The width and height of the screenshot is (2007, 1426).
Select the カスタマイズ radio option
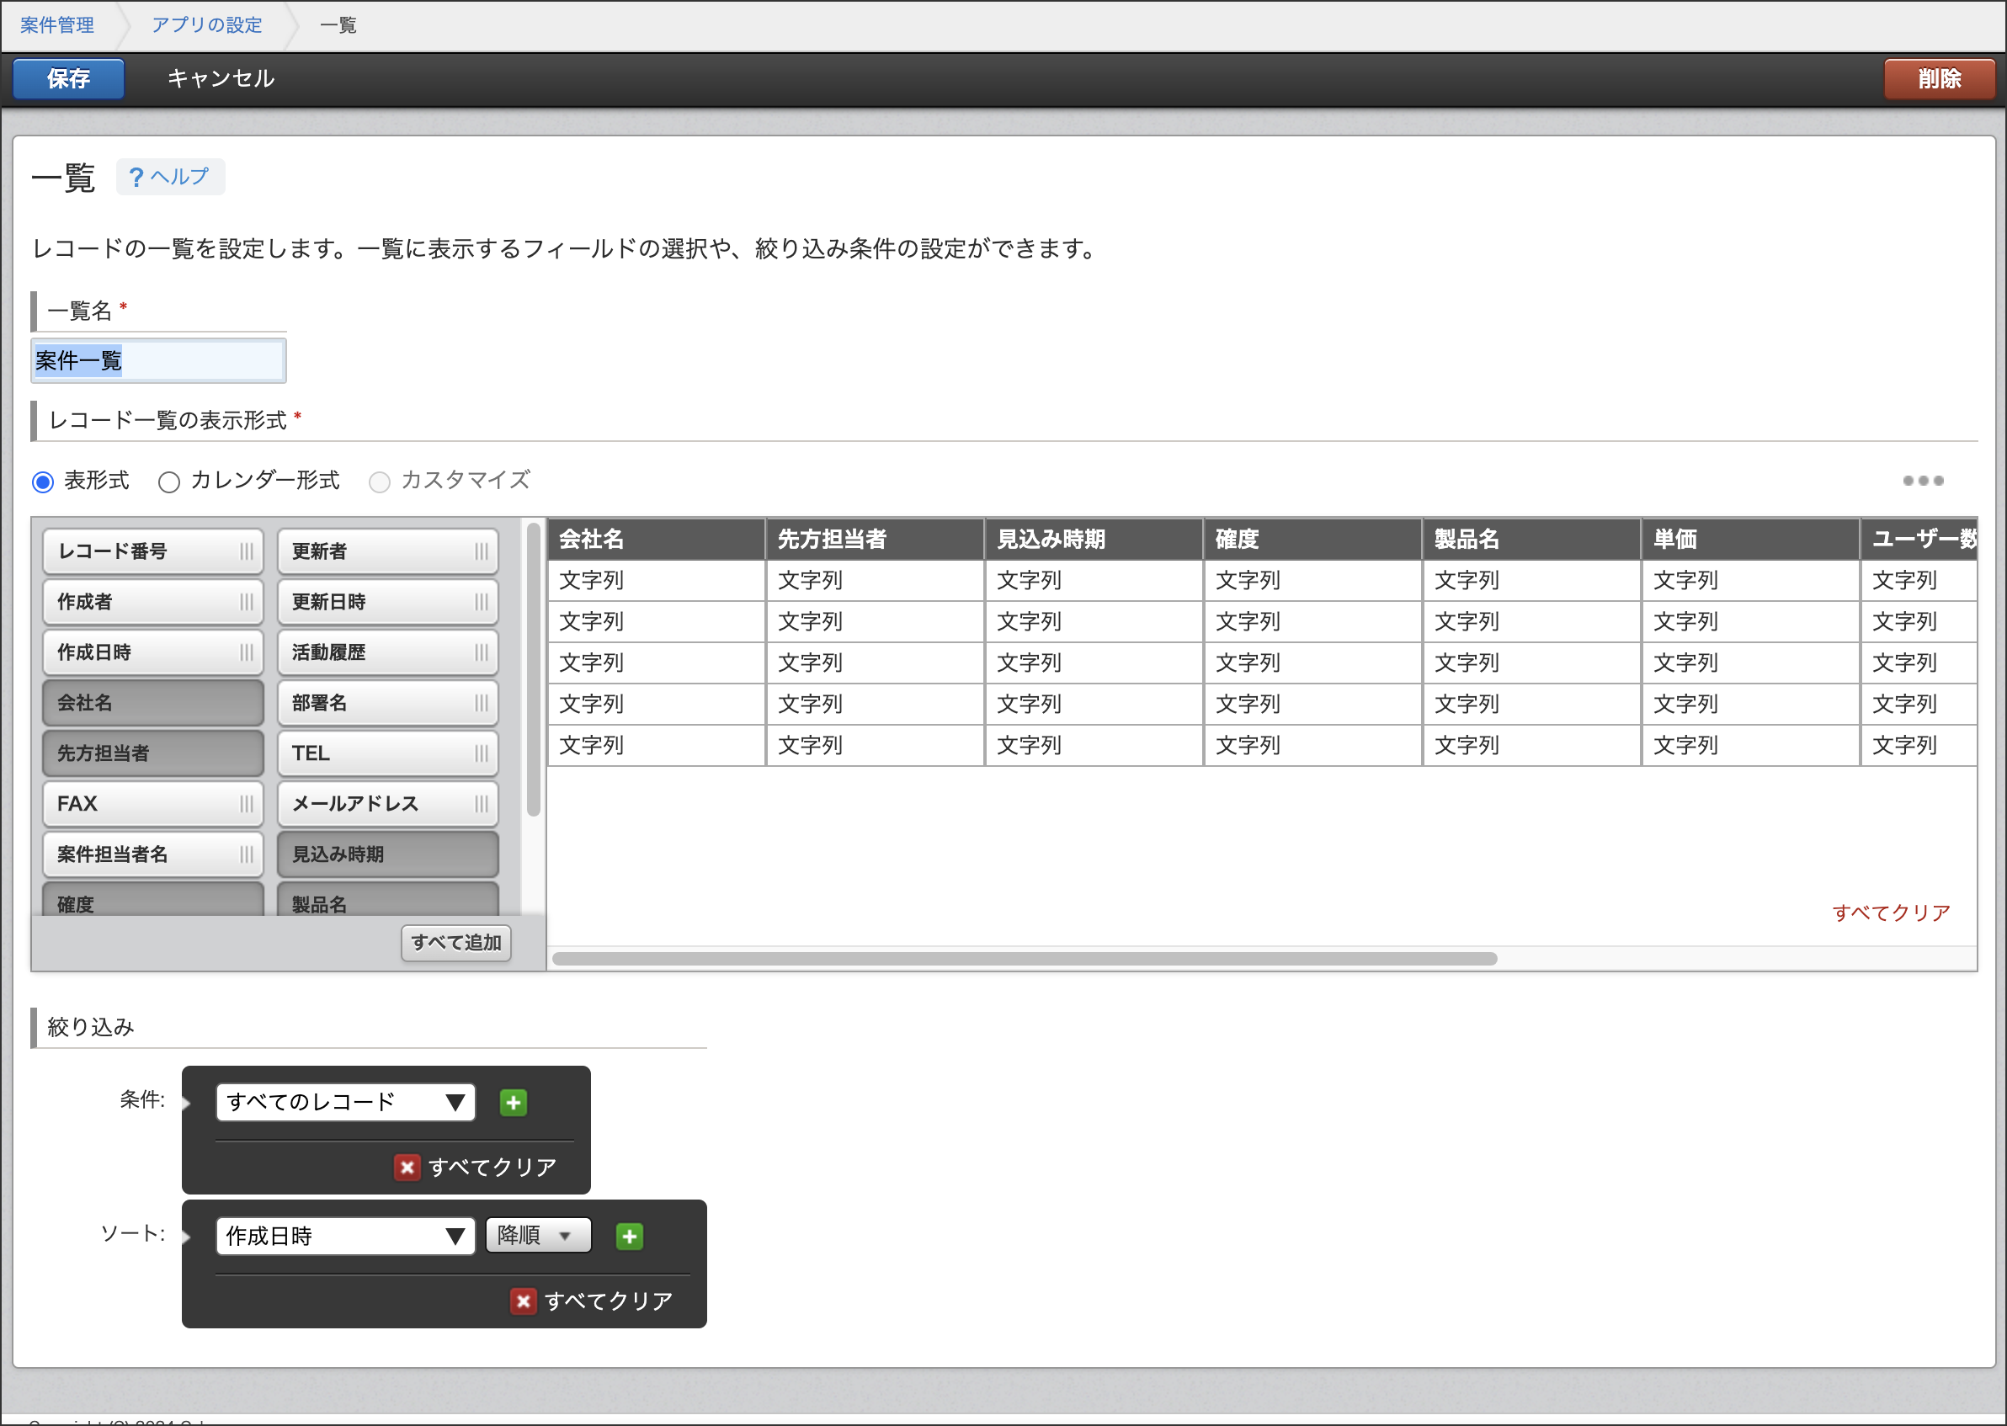click(380, 482)
